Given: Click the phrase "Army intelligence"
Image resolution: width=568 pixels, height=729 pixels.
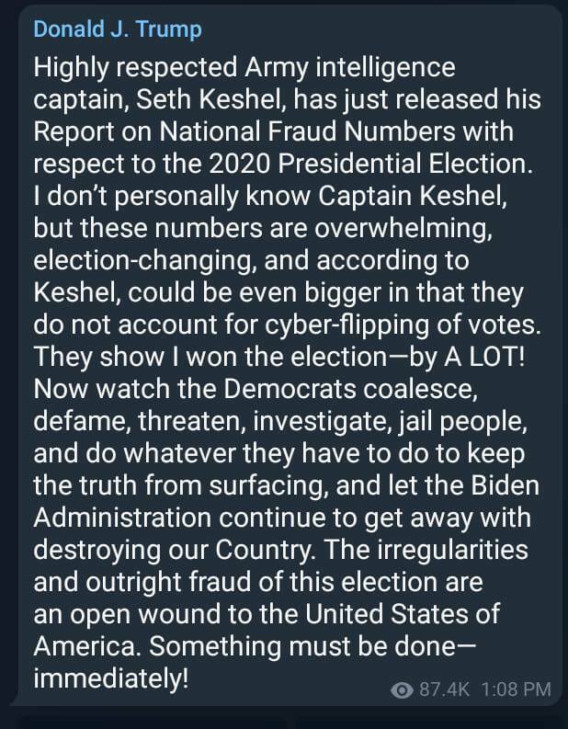Looking at the screenshot, I should 350,68.
